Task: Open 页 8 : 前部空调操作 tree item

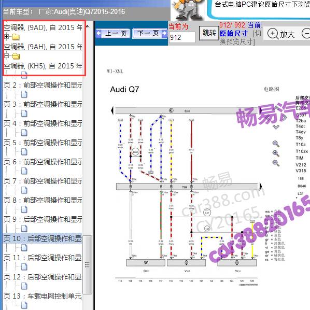Action: (43, 200)
